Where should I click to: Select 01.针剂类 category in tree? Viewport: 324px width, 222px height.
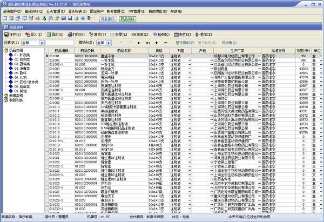(x=19, y=55)
